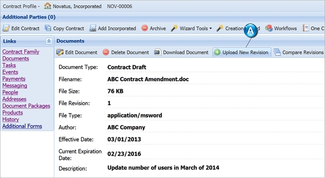Click the green Upload New Revision icon
The width and height of the screenshot is (325, 178).
click(217, 52)
